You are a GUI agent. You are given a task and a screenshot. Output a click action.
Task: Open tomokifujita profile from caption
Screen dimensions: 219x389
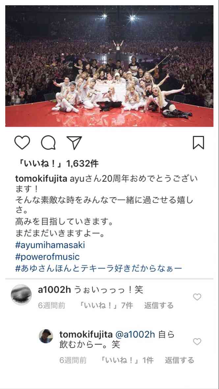click(41, 179)
